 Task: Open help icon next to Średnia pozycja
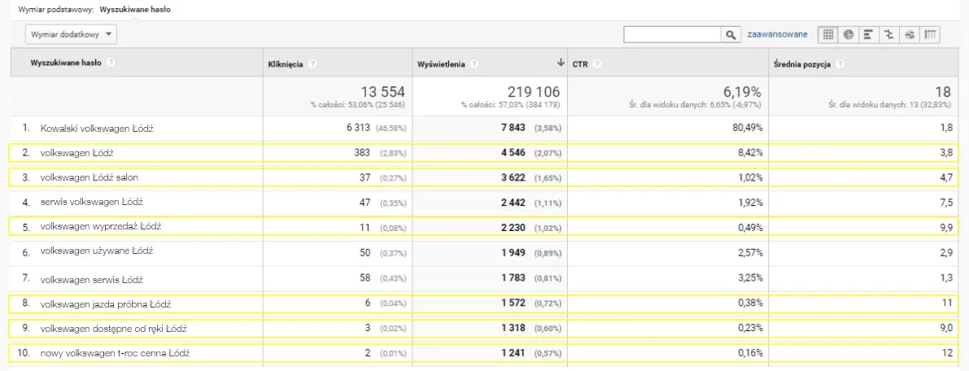pyautogui.click(x=840, y=63)
